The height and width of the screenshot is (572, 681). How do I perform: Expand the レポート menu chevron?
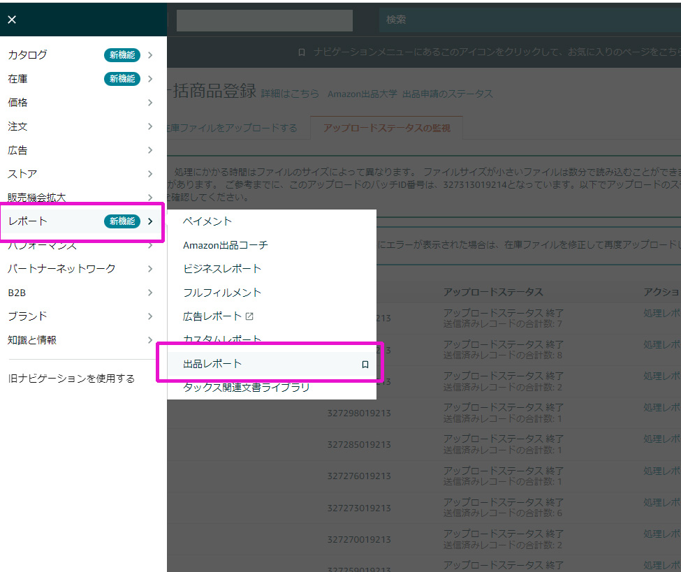coord(150,221)
